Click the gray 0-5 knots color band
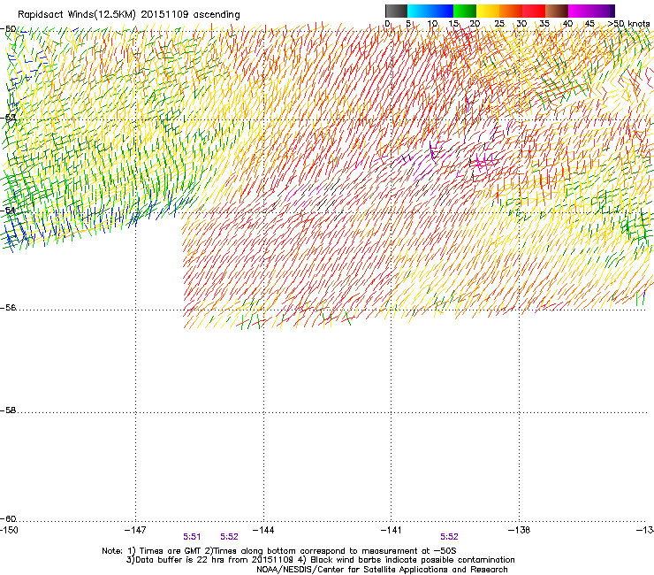This screenshot has height=575, width=654. pyautogui.click(x=396, y=11)
